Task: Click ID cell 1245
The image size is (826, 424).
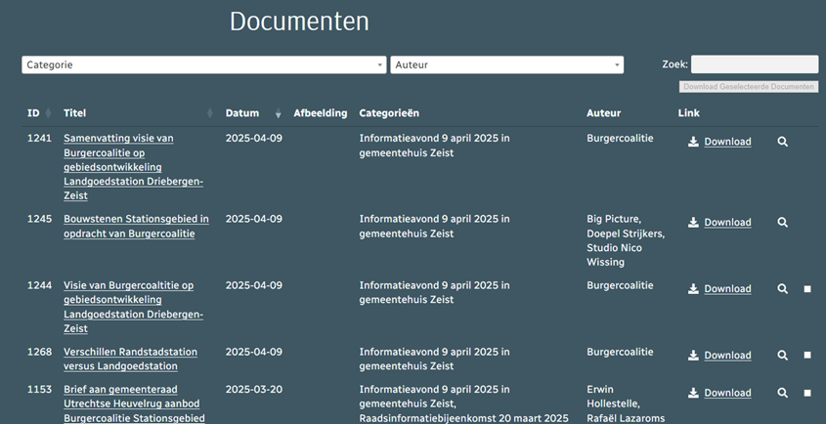Action: coord(39,219)
